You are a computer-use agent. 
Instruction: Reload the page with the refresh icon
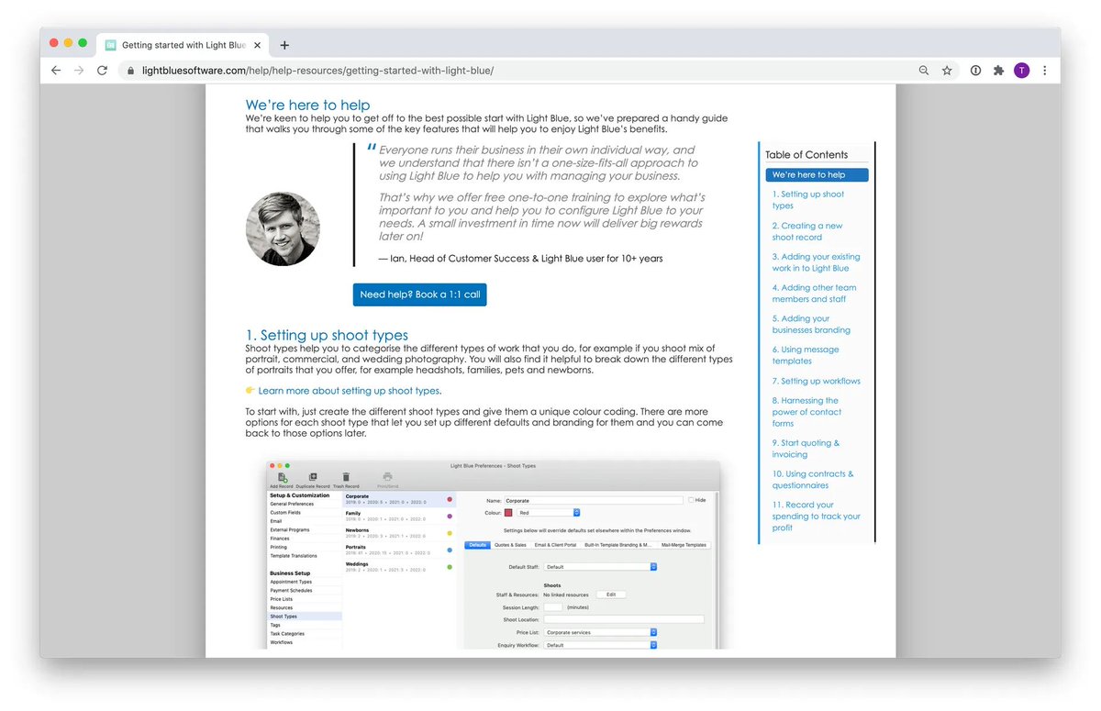102,70
